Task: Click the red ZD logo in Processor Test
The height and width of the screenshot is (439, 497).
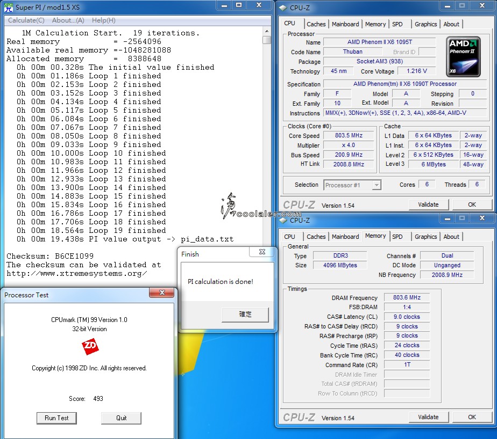Action: 90,346
